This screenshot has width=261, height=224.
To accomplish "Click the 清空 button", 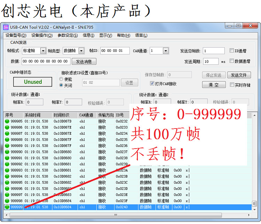I will coord(214,85).
